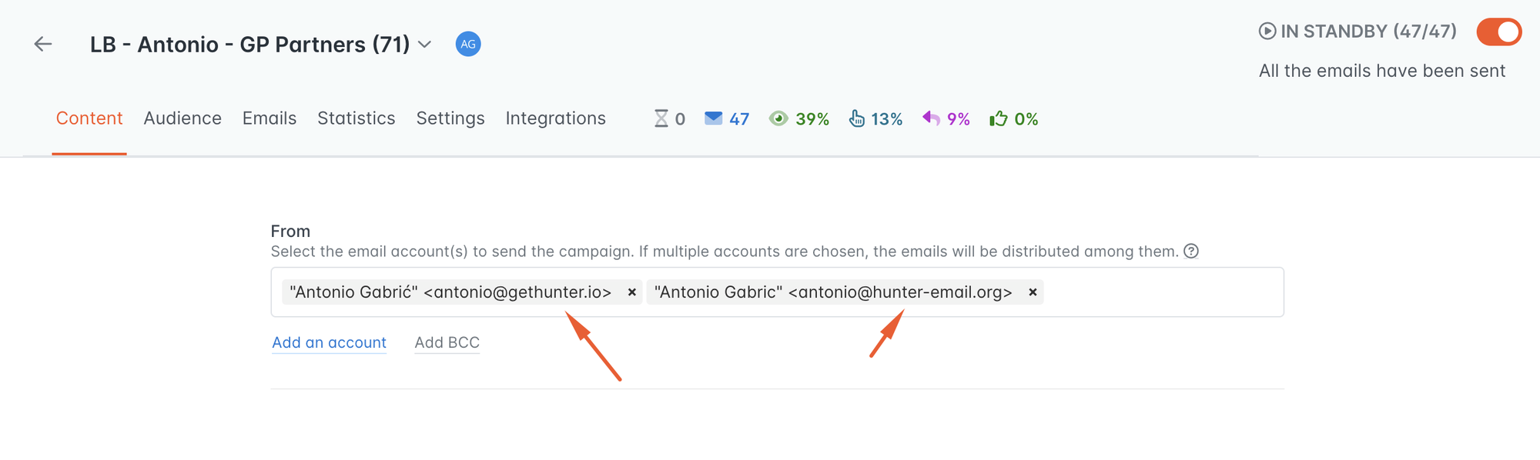Go back using the left arrow
This screenshot has height=460, width=1540.
pos(43,44)
